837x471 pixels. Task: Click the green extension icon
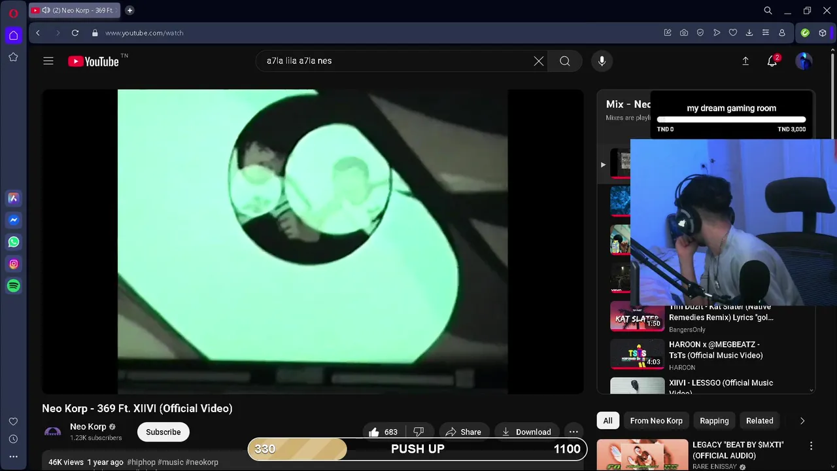805,33
